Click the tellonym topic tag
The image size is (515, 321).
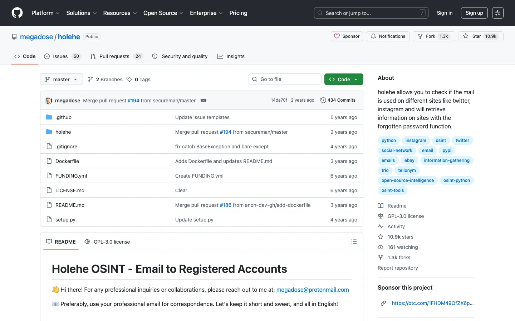point(407,170)
